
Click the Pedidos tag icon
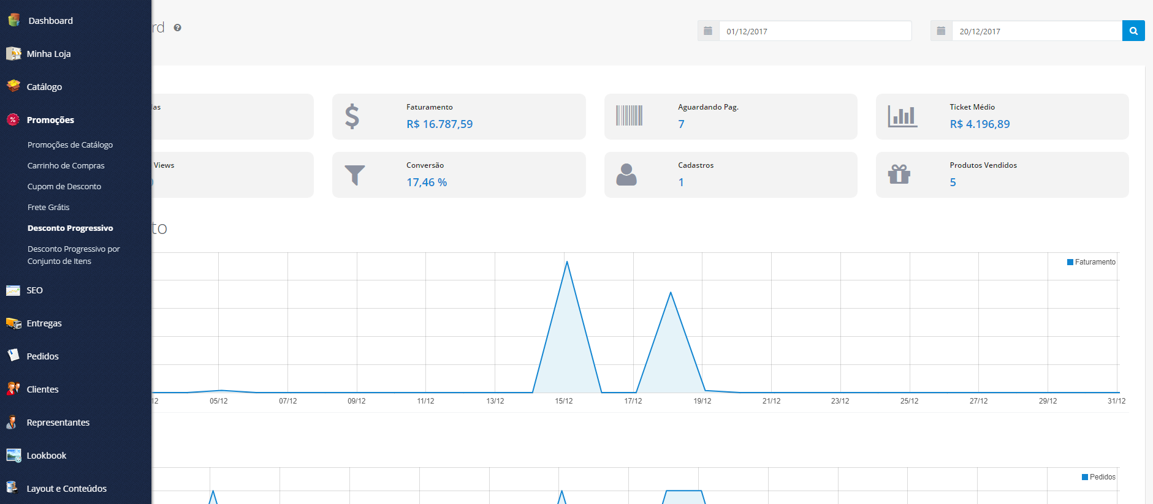[13, 356]
